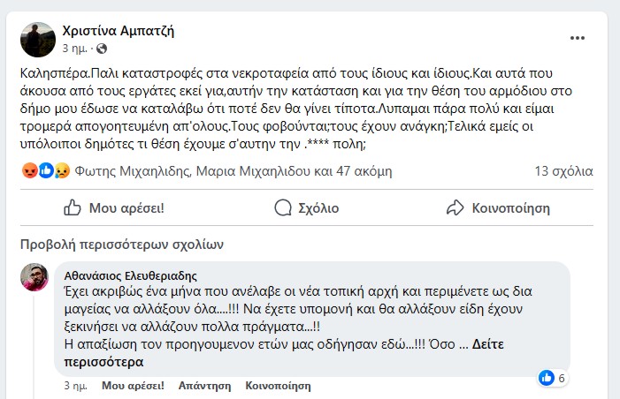Click the thumbs-up icon on the post

point(73,208)
